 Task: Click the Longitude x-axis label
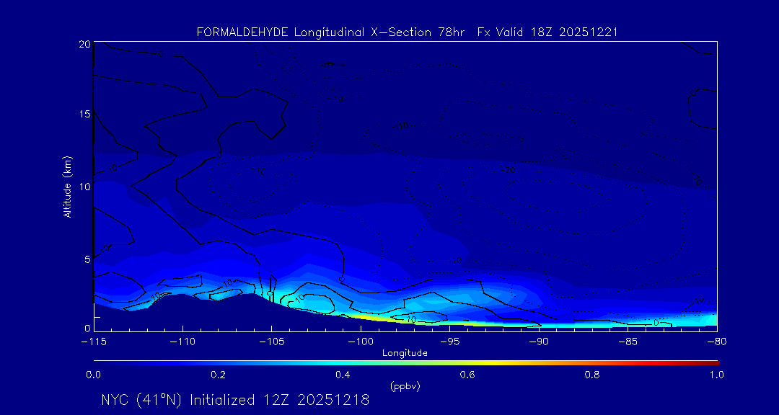pos(405,353)
